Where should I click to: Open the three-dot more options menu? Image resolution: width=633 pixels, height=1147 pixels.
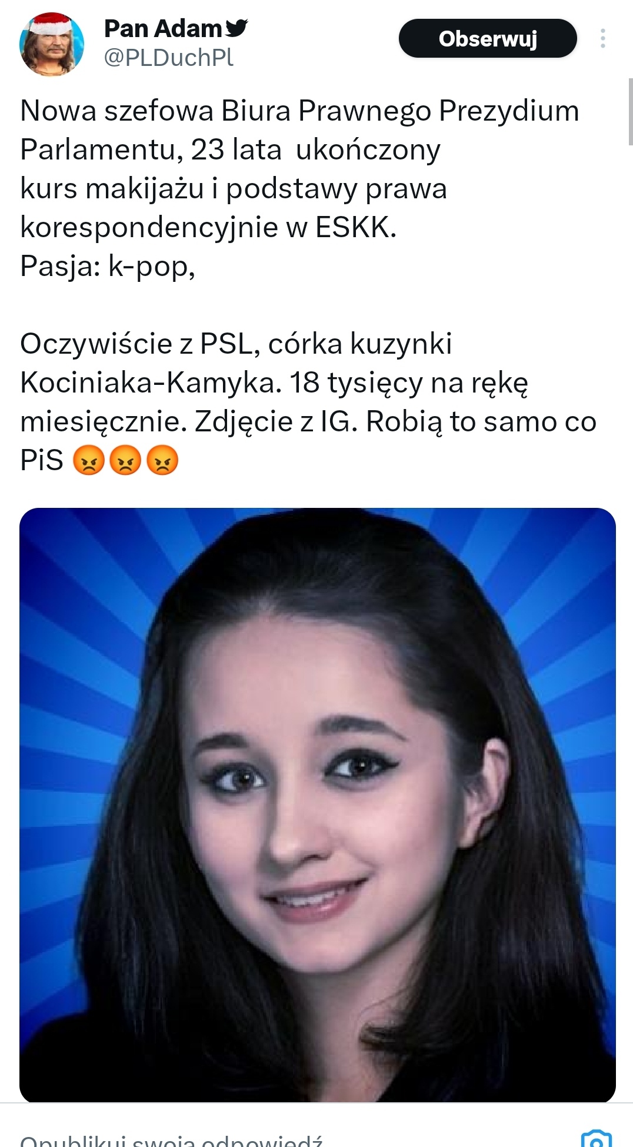click(x=603, y=38)
